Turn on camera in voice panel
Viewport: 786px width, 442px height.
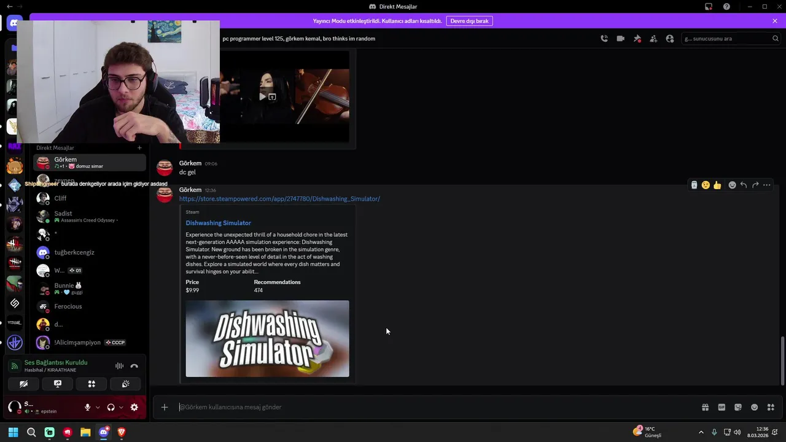(23, 384)
